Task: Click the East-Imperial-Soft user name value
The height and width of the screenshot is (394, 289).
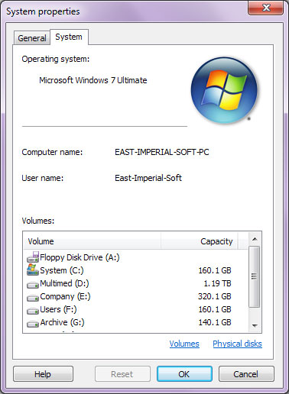Action: point(148,178)
